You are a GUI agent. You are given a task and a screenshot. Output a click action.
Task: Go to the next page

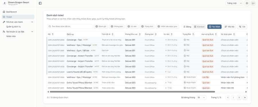[239, 98]
